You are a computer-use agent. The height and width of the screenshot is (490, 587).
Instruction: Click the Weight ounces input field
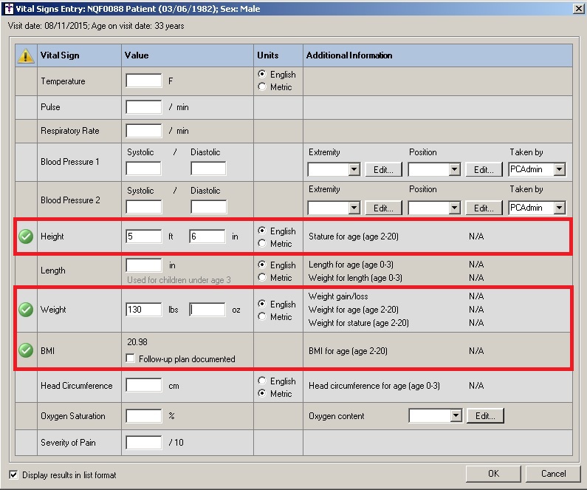pyautogui.click(x=207, y=310)
